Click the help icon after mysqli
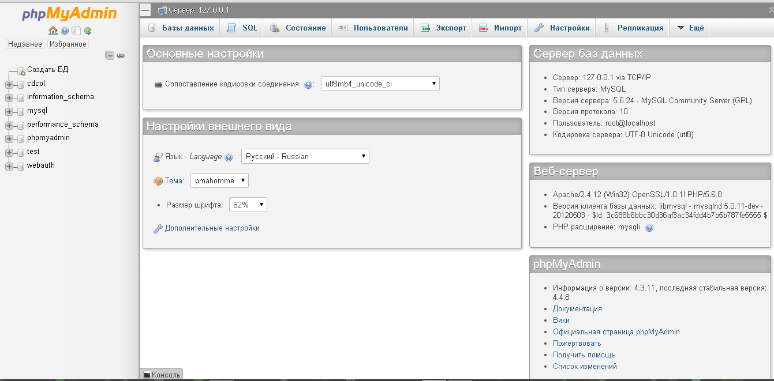 (649, 228)
